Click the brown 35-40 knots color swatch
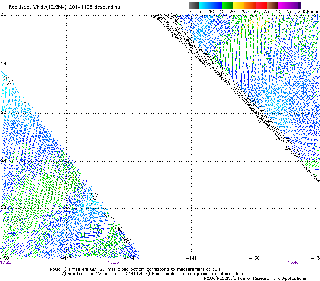The width and height of the screenshot is (320, 281). [x=272, y=5]
